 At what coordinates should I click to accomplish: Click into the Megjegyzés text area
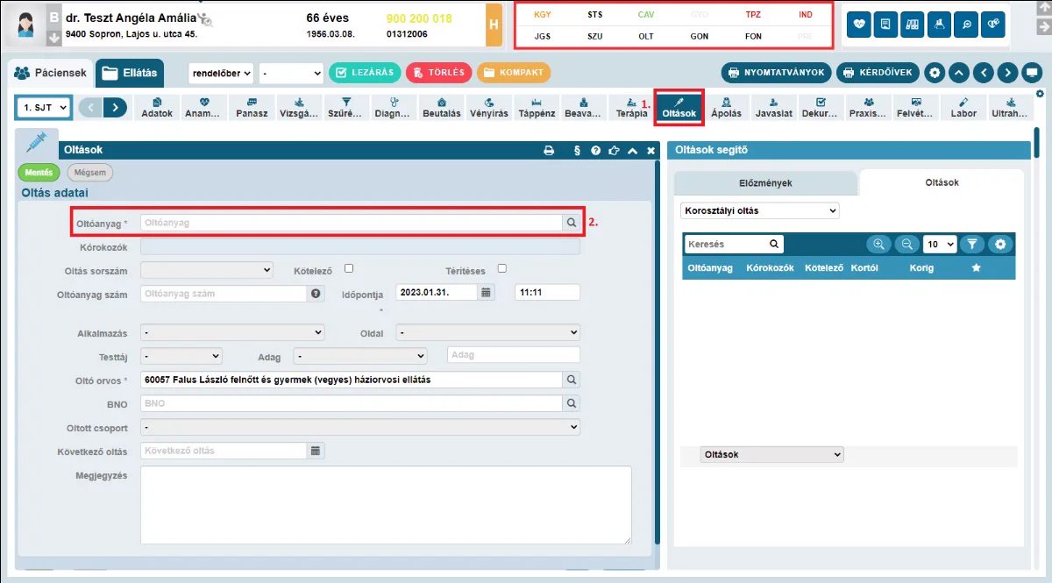tap(386, 505)
